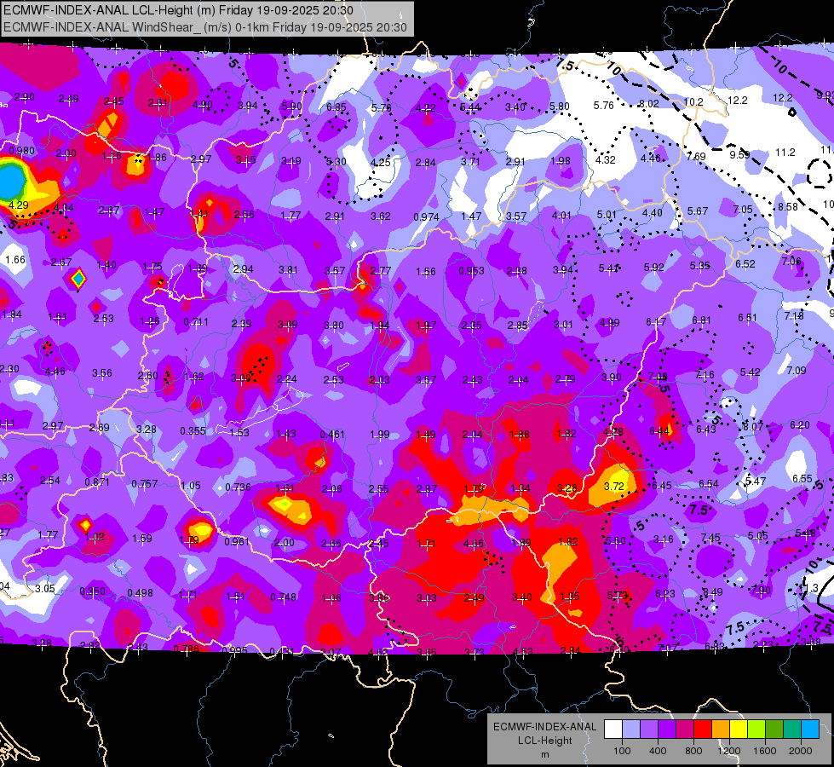Click the wind shear value 0.974
This screenshot has height=767, width=834.
point(426,216)
